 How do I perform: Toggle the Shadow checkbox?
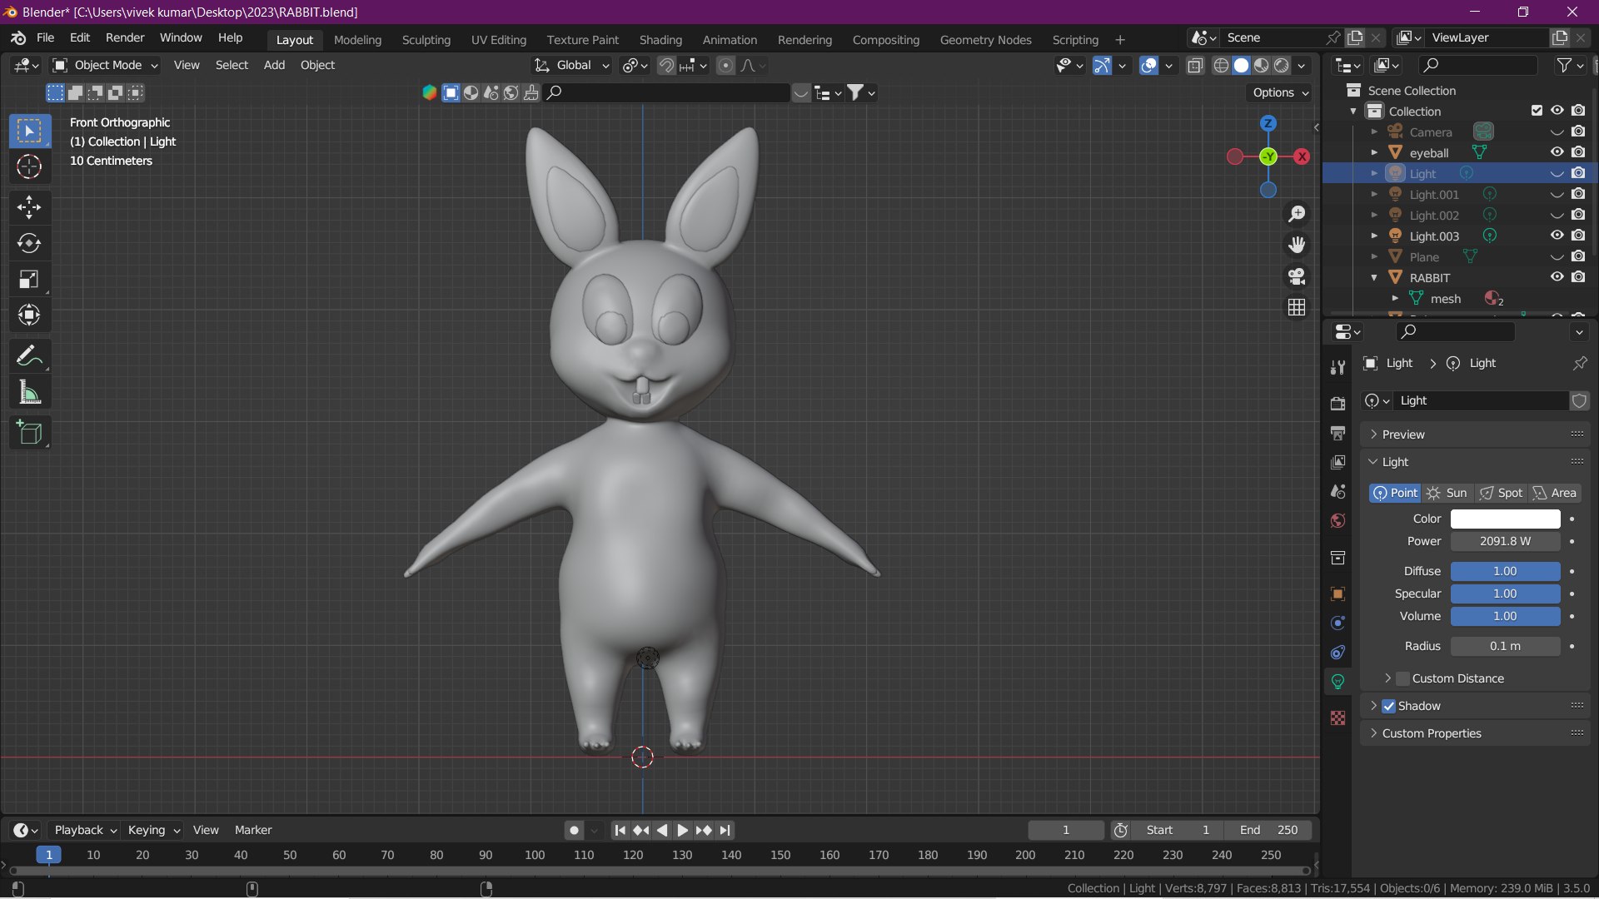click(x=1388, y=706)
